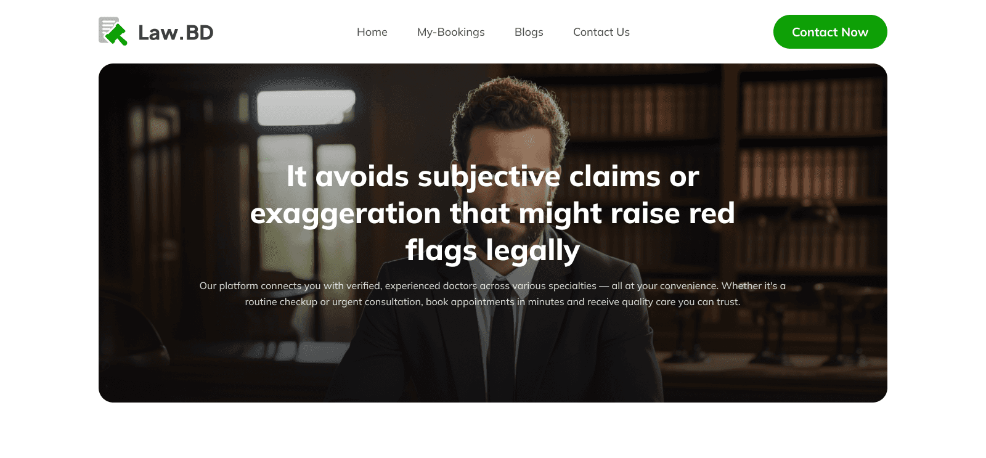This screenshot has width=986, height=458.
Task: Open the Home page
Action: [x=372, y=32]
